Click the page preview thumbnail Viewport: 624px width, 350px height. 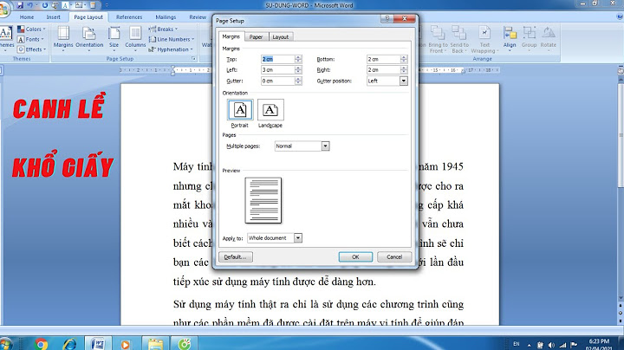[x=263, y=200]
